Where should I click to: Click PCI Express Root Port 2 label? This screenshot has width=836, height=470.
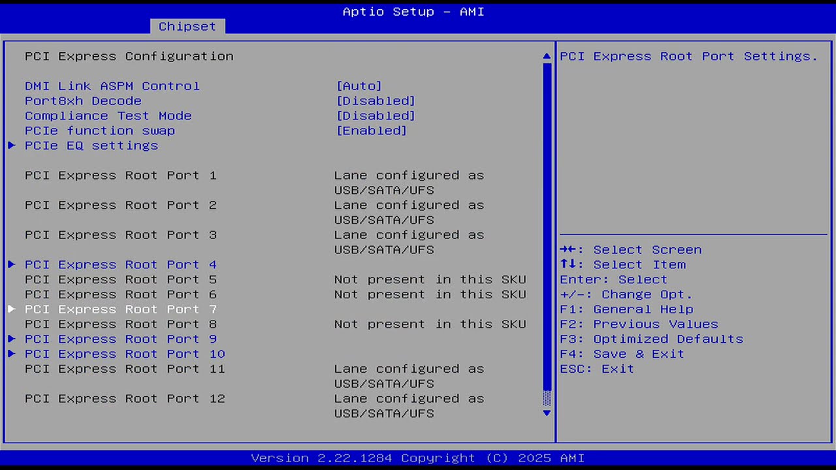pos(121,205)
